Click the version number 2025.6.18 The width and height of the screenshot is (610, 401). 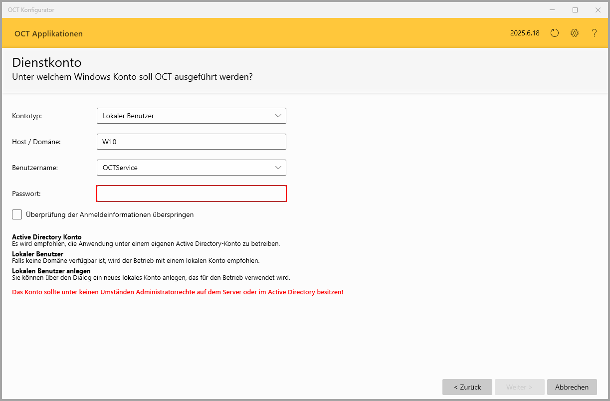pos(525,34)
